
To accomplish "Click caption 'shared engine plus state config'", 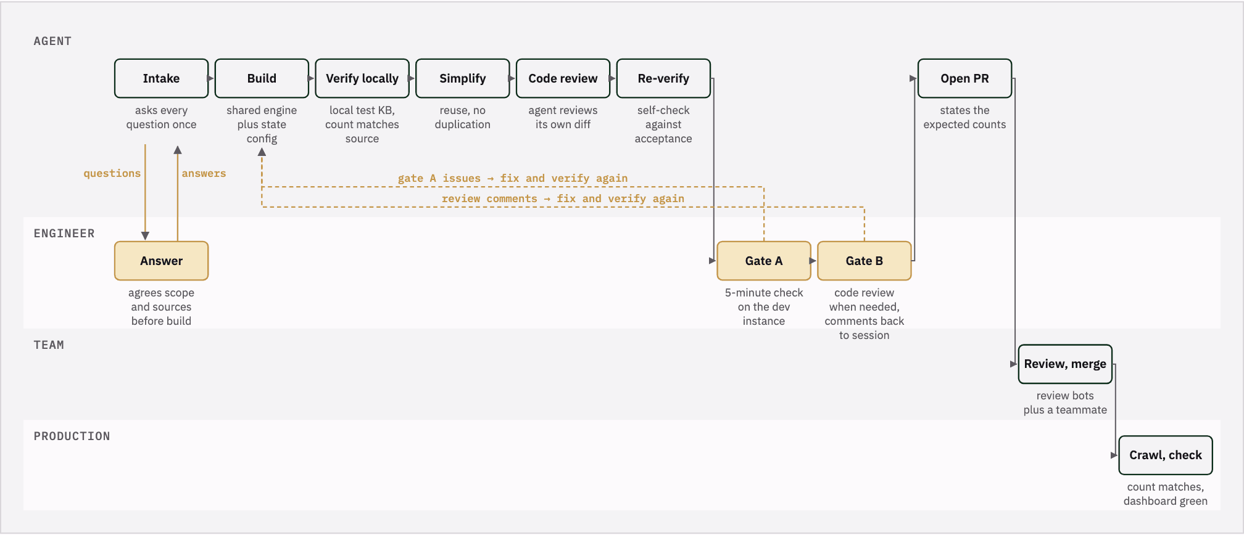I will point(262,125).
